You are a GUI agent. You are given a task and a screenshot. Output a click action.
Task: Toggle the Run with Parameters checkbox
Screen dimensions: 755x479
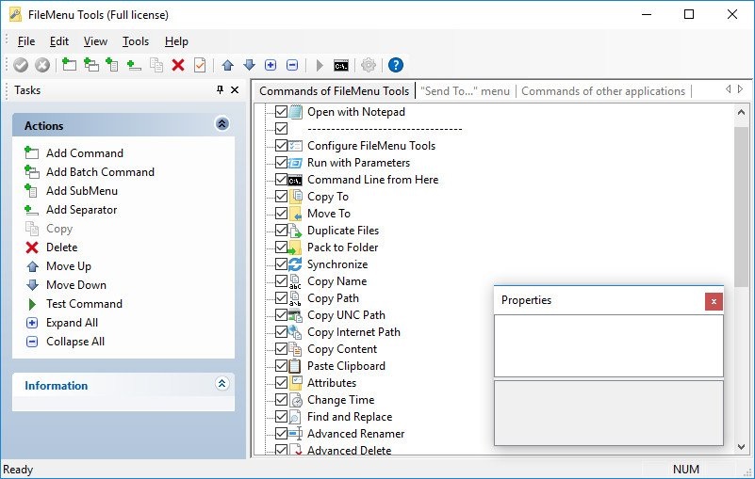point(281,163)
